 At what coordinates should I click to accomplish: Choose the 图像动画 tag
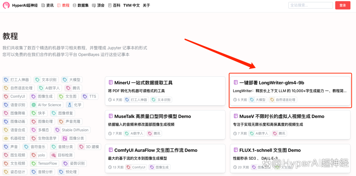point(15,122)
